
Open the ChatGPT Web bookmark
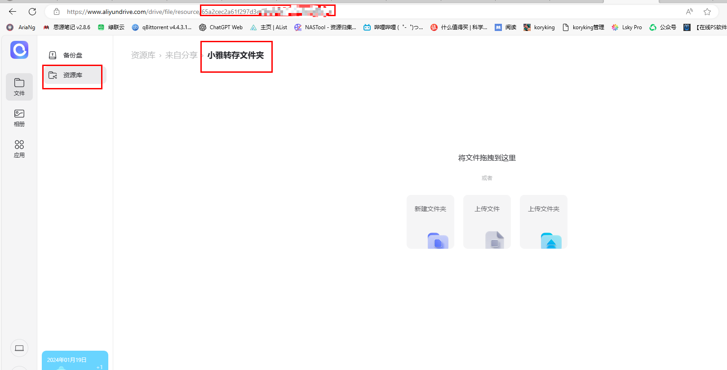pyautogui.click(x=221, y=27)
